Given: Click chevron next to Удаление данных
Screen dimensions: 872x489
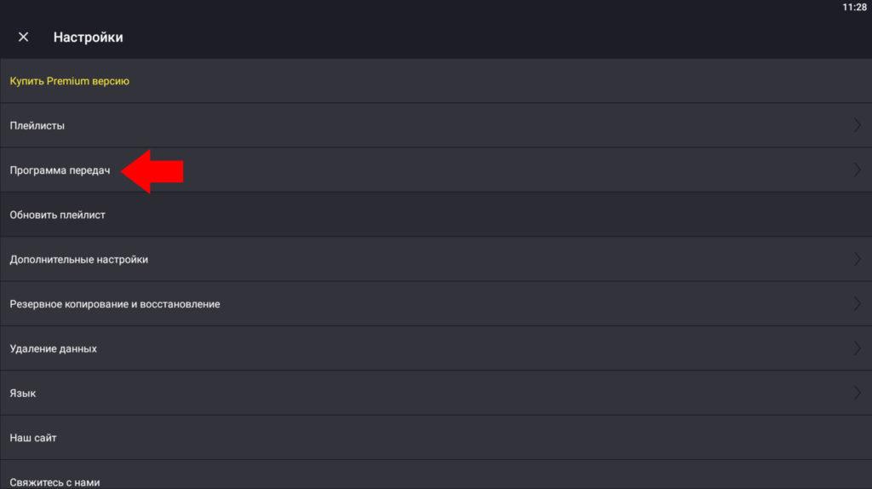Looking at the screenshot, I should point(857,348).
